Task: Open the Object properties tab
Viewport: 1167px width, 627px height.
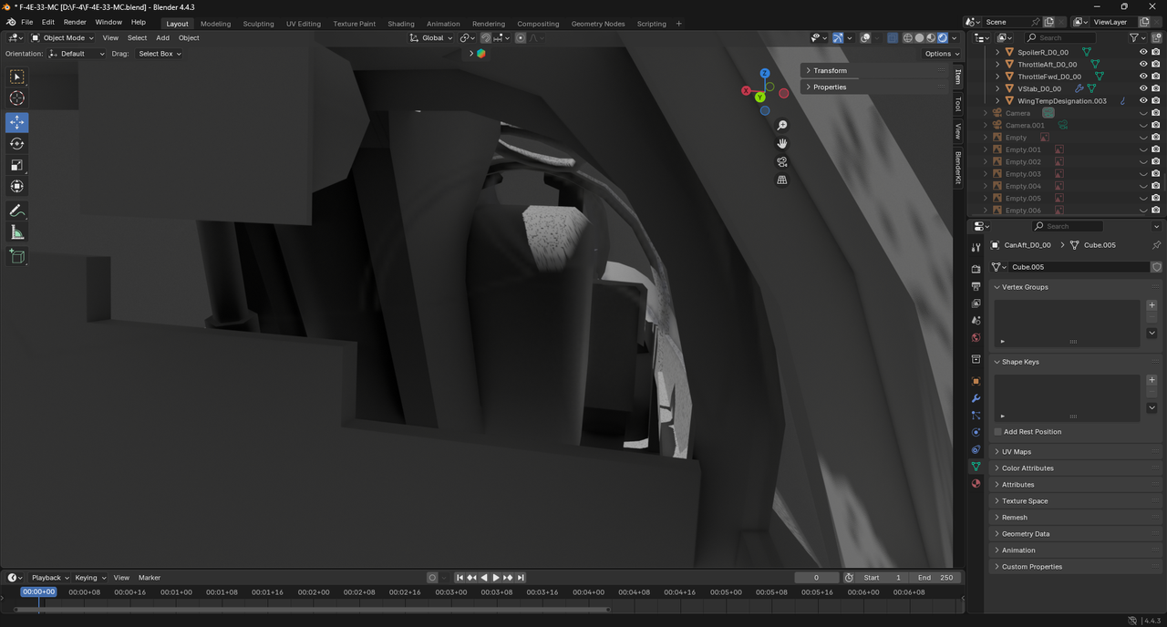Action: [976, 381]
